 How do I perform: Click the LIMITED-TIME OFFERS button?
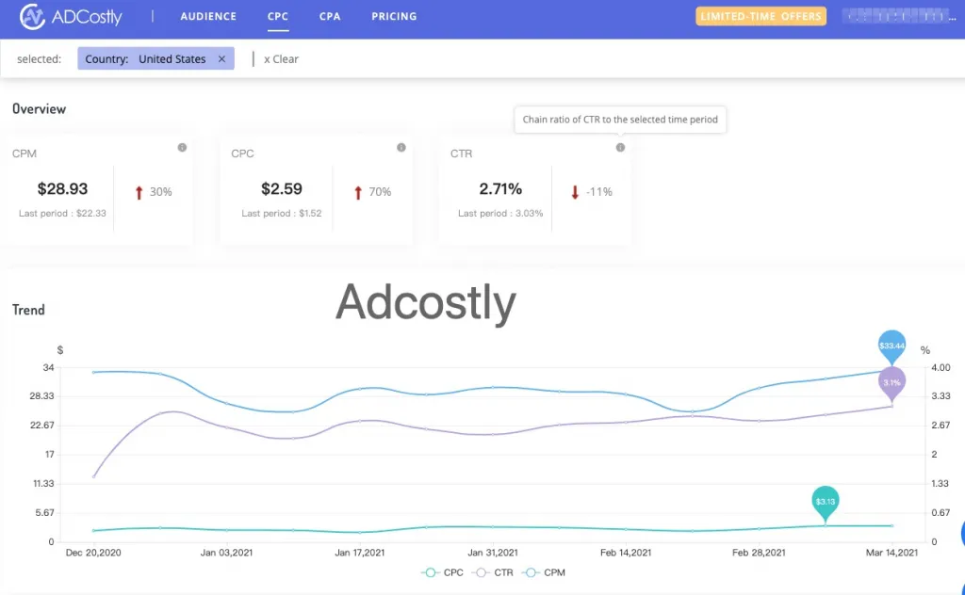[x=761, y=16]
